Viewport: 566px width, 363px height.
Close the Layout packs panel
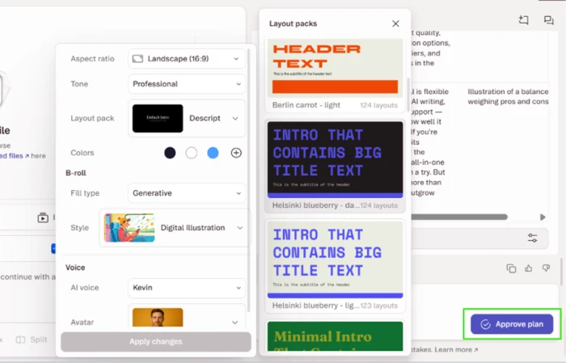395,23
